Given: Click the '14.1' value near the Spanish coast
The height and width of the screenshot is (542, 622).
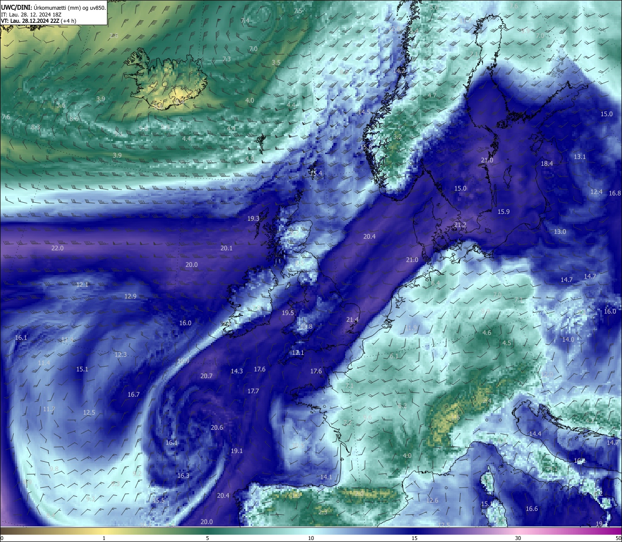Looking at the screenshot, I should (326, 477).
